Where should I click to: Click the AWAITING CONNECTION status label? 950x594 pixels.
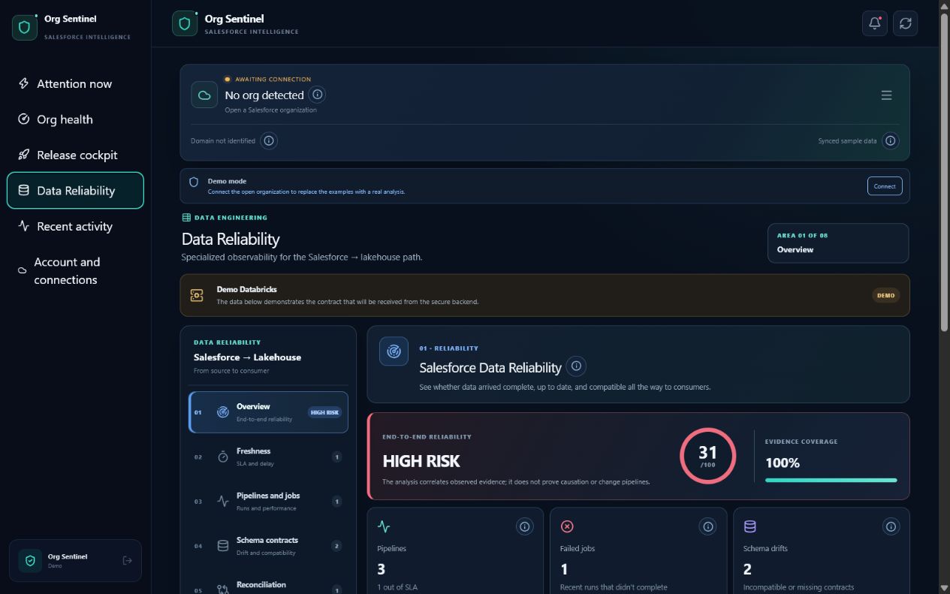point(273,79)
